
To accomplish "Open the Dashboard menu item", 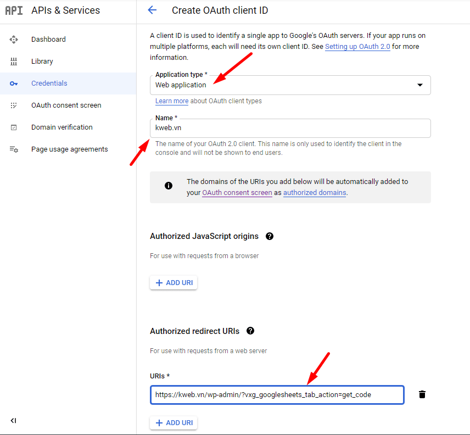I will 68,40.
